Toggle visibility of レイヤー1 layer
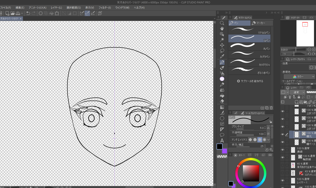 tap(283, 181)
